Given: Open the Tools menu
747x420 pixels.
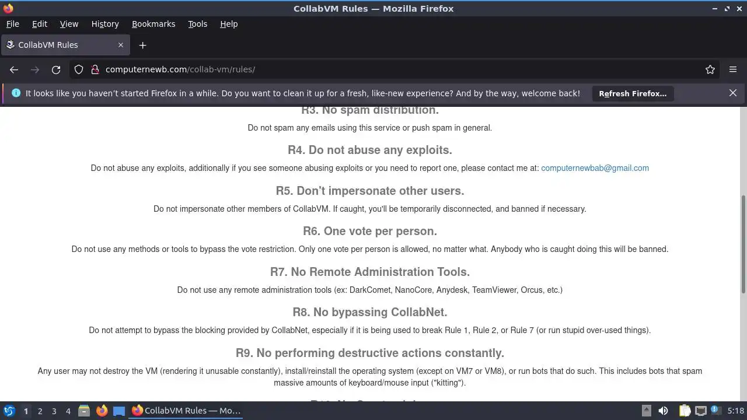Looking at the screenshot, I should point(197,24).
